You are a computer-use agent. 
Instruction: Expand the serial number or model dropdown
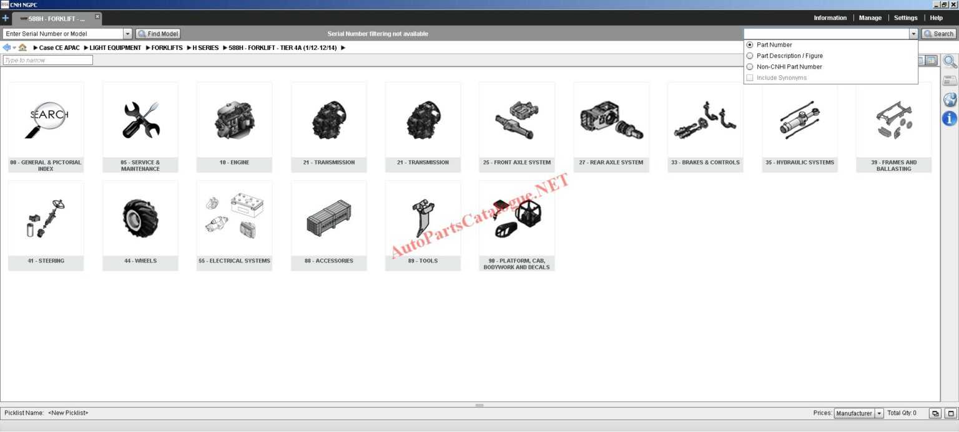(127, 34)
